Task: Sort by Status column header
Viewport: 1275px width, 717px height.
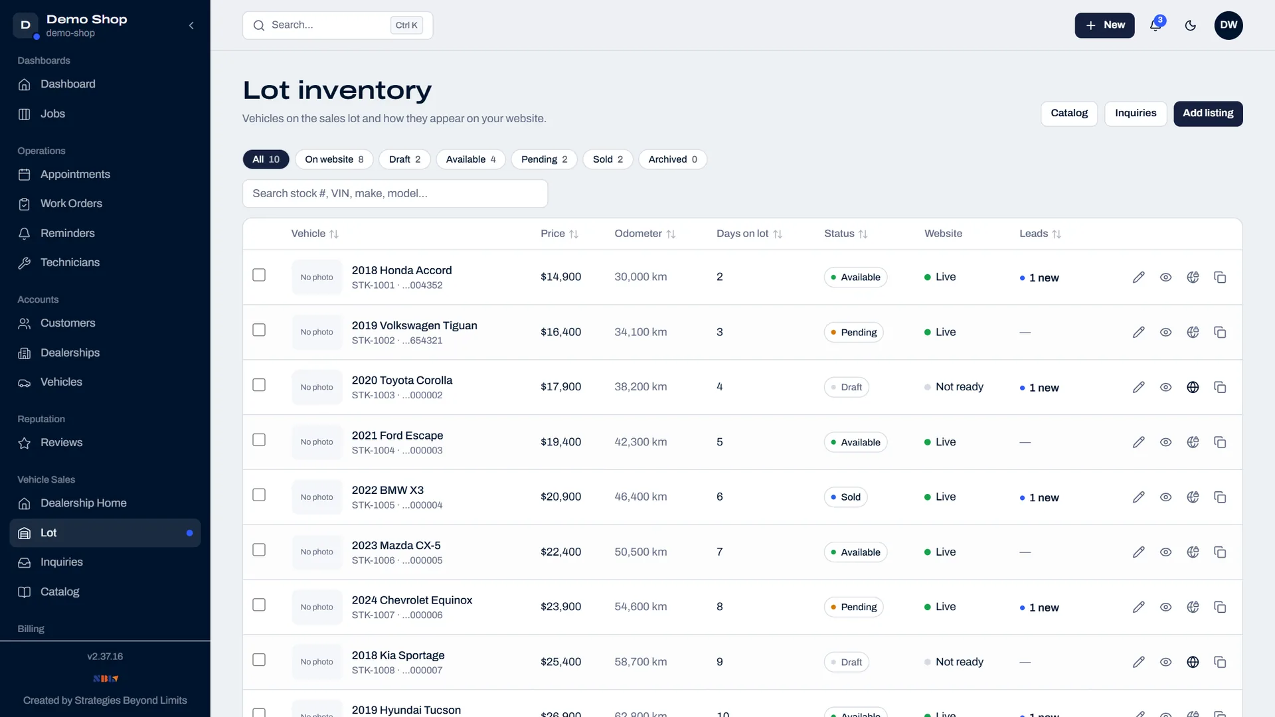Action: tap(845, 234)
